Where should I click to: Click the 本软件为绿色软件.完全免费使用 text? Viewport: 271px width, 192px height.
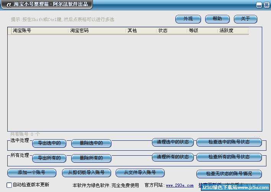tap(106, 185)
